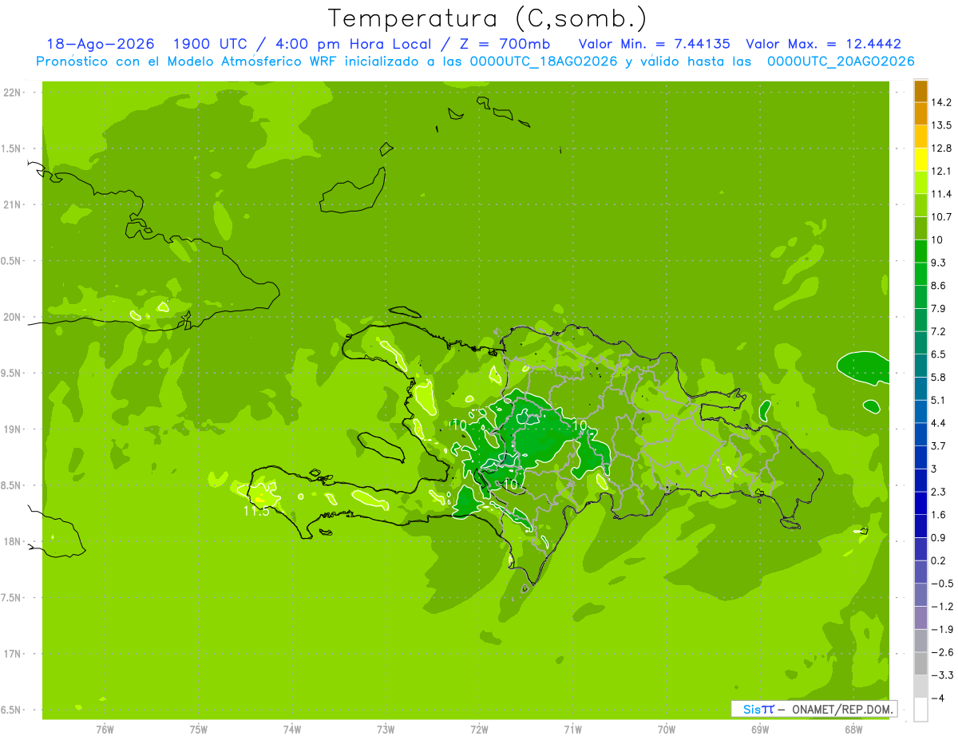The width and height of the screenshot is (958, 740).
Task: Pick the teal swatch between 5.8 and 6.5
Action: click(x=920, y=366)
